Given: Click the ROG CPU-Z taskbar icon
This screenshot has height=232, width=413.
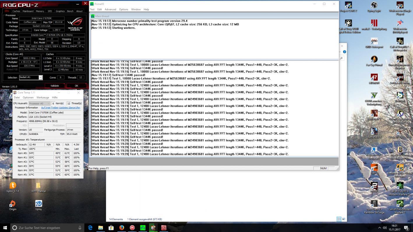Looking at the screenshot, I should click(x=164, y=228).
